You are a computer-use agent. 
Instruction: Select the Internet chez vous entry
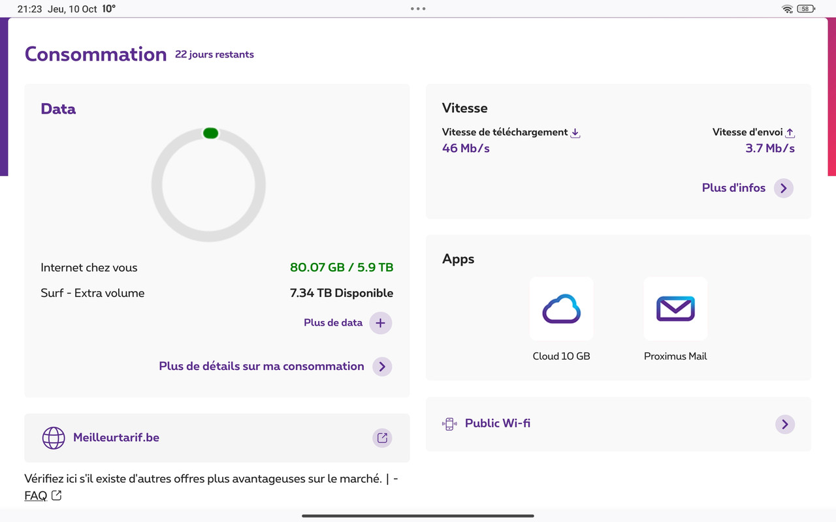click(89, 268)
